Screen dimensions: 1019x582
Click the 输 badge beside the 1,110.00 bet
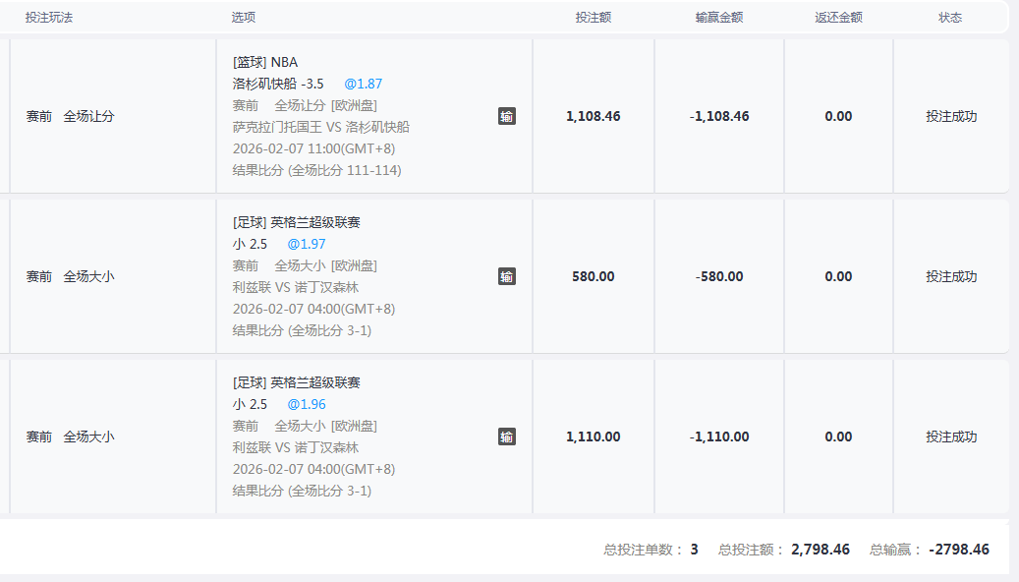506,436
